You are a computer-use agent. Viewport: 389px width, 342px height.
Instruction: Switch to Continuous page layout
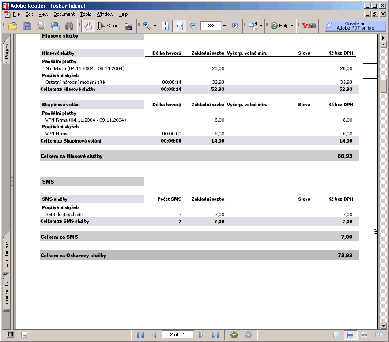[350, 335]
